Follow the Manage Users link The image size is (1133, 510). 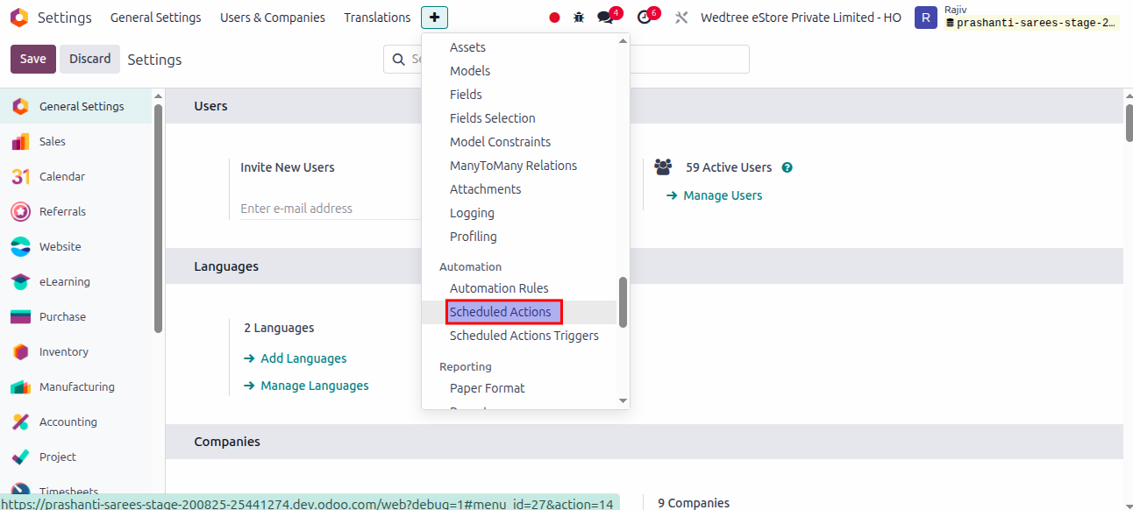722,195
